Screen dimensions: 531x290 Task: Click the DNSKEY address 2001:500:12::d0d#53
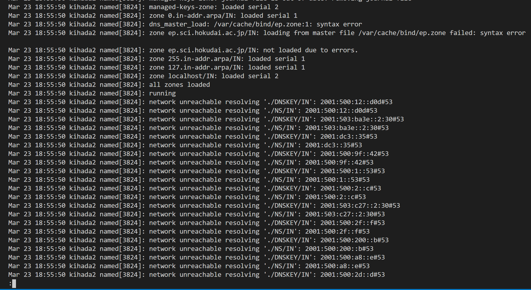pyautogui.click(x=356, y=102)
